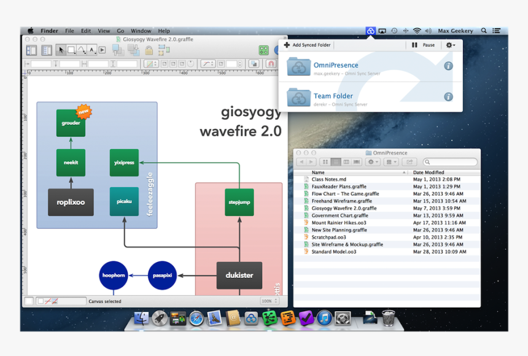This screenshot has width=528, height=356.
Task: Open OmniFocus purple checkmark in Dock
Action: (306, 319)
